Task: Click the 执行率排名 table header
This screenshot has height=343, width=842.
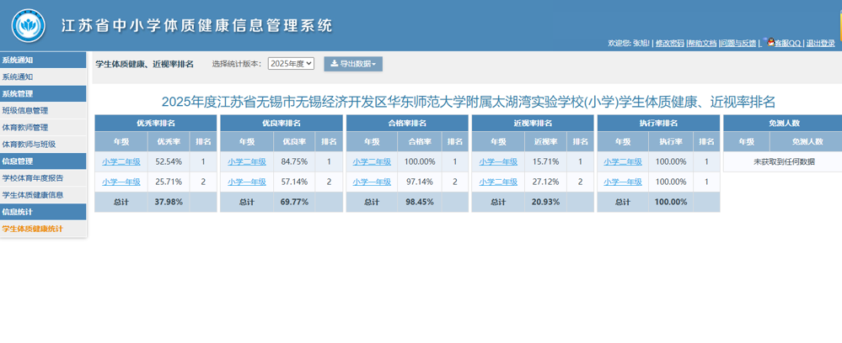Action: click(658, 124)
